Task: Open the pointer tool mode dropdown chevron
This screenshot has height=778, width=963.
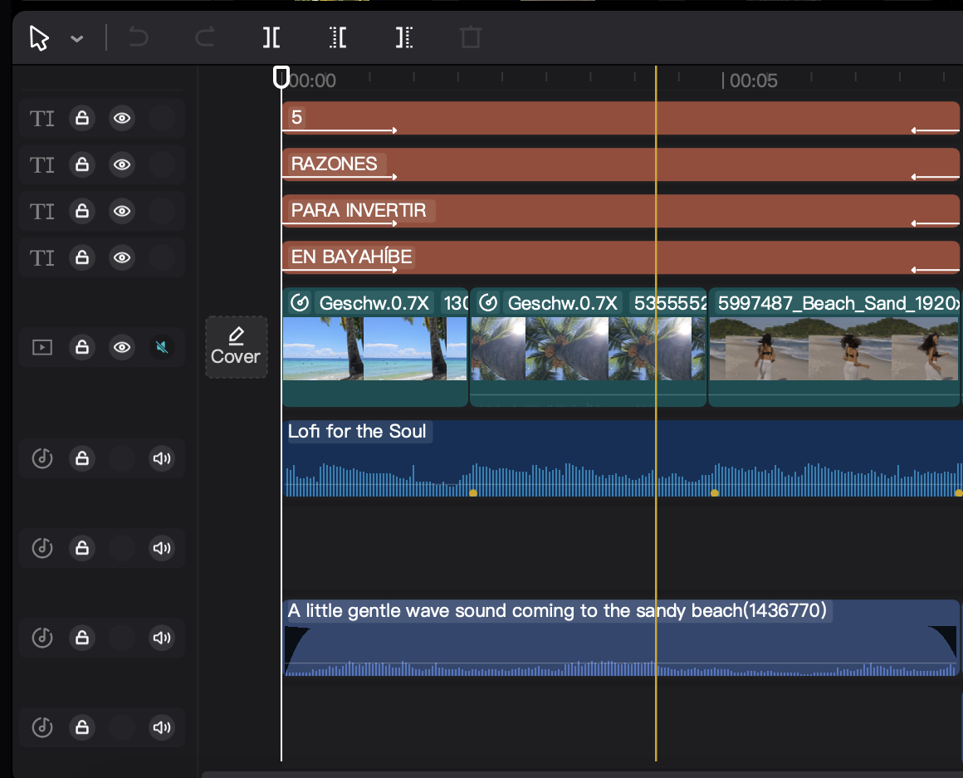Action: 77,39
